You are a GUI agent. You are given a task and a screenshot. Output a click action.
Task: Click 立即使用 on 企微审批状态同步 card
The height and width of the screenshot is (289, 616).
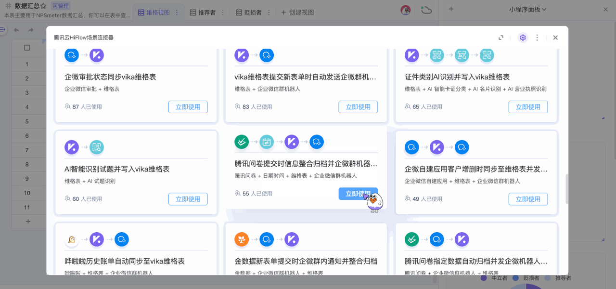(188, 107)
